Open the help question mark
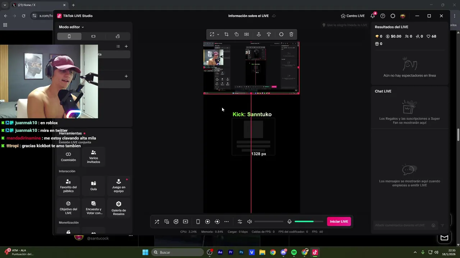The width and height of the screenshot is (460, 258). click(383, 16)
